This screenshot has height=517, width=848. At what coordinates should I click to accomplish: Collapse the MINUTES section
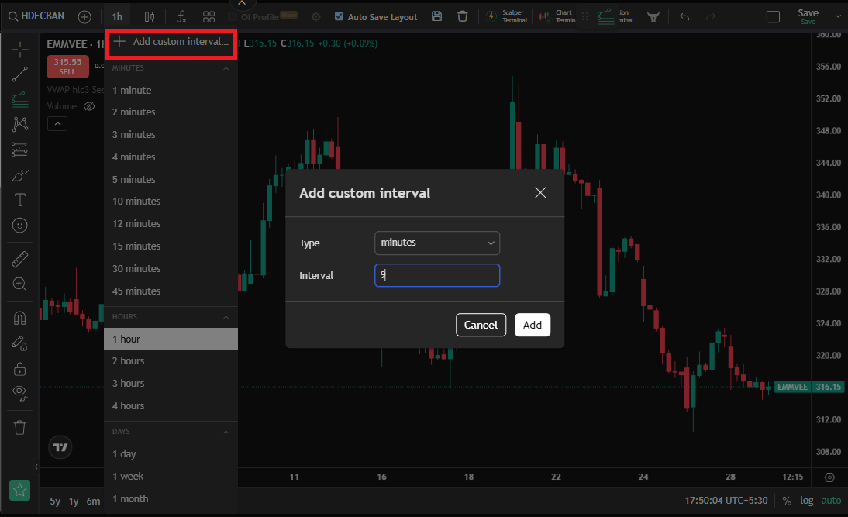[226, 69]
